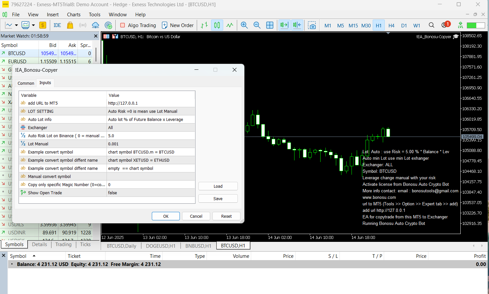This screenshot has height=294, width=489.
Task: Zoom in on the chart
Action: (244, 25)
